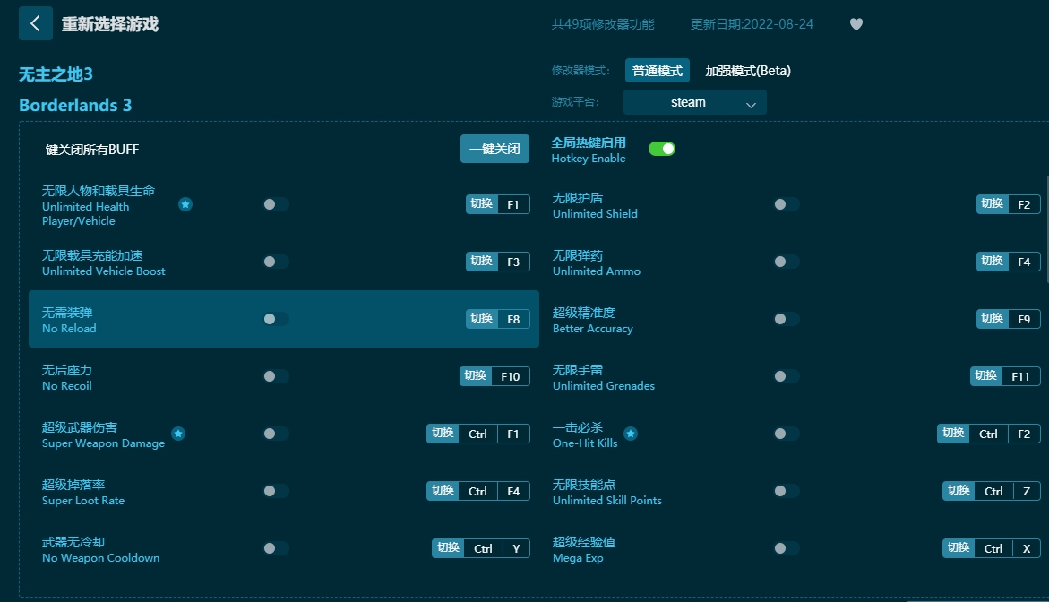Activate Super Loot Rate toggle
The height and width of the screenshot is (602, 1049).
point(276,491)
